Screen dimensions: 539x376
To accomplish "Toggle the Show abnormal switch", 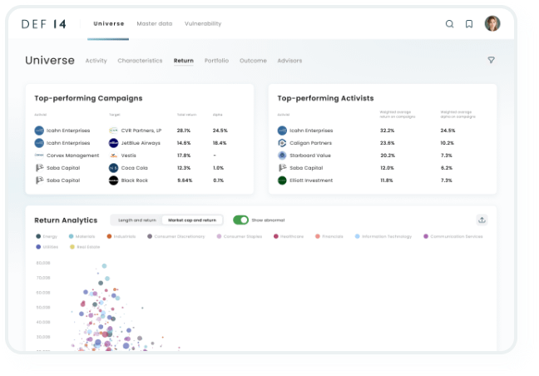I will (x=240, y=220).
